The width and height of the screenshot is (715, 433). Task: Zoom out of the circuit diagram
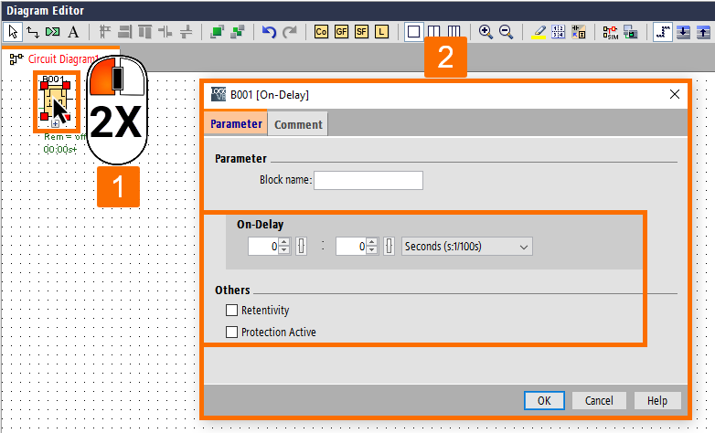tap(506, 32)
